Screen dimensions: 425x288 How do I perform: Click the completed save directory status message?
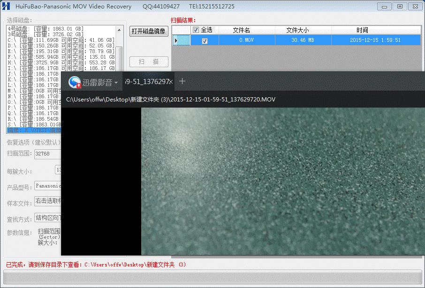coord(96,265)
